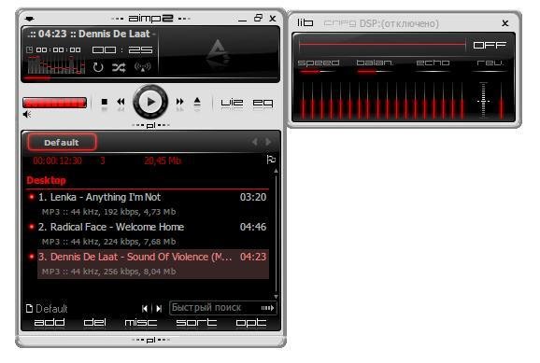Toggle the eq equalizer button
This screenshot has height=363, width=540.
pyautogui.click(x=263, y=103)
